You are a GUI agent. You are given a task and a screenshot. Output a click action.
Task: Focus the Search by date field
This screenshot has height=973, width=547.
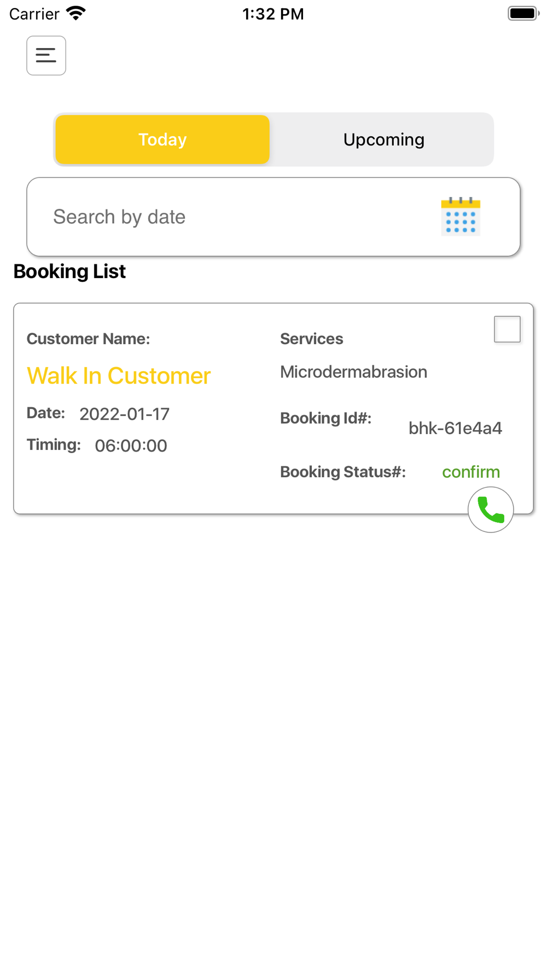point(273,217)
